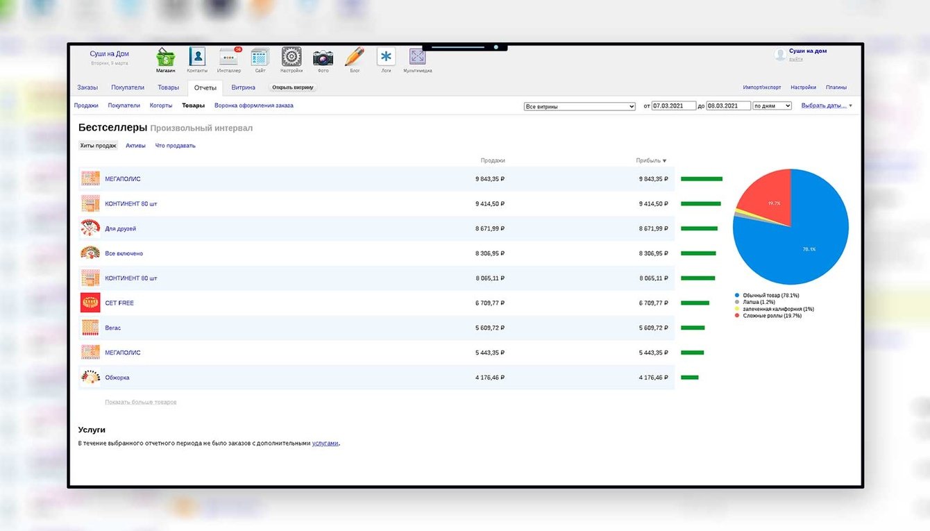This screenshot has height=531, width=930.
Task: Switch to the Покупатели main tab
Action: (x=128, y=87)
